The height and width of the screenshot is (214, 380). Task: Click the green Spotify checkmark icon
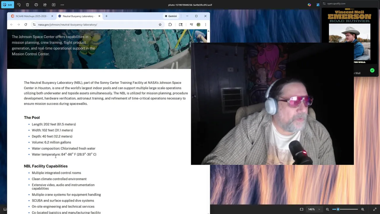pos(372,70)
